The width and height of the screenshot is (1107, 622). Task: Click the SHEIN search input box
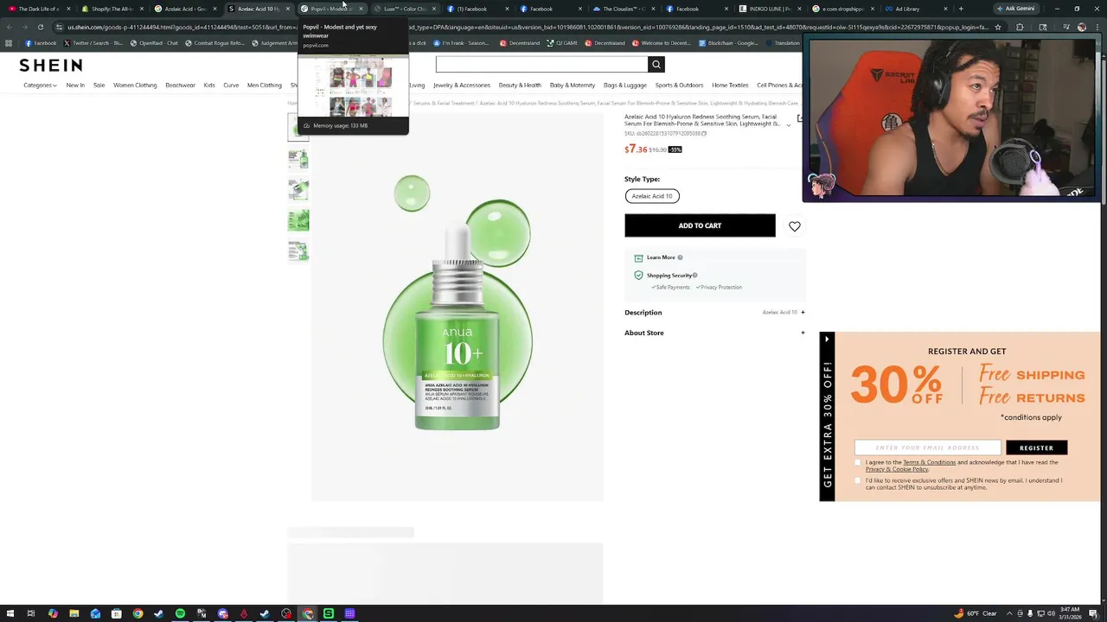coord(542,64)
